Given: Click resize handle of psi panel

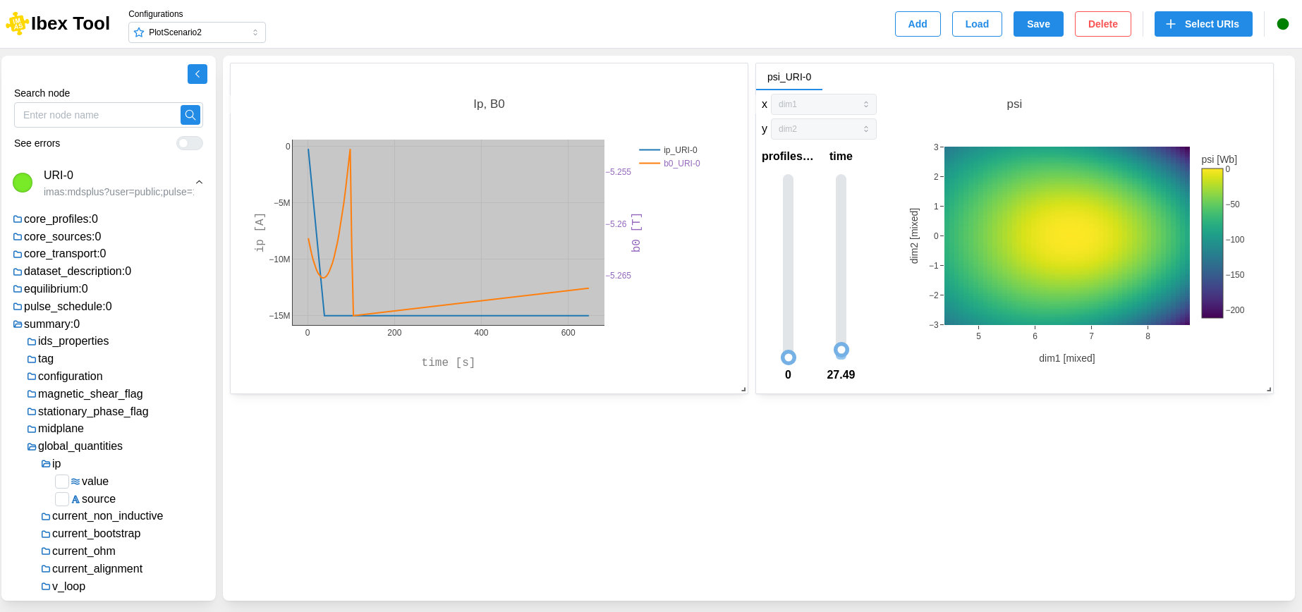Looking at the screenshot, I should tap(1269, 389).
